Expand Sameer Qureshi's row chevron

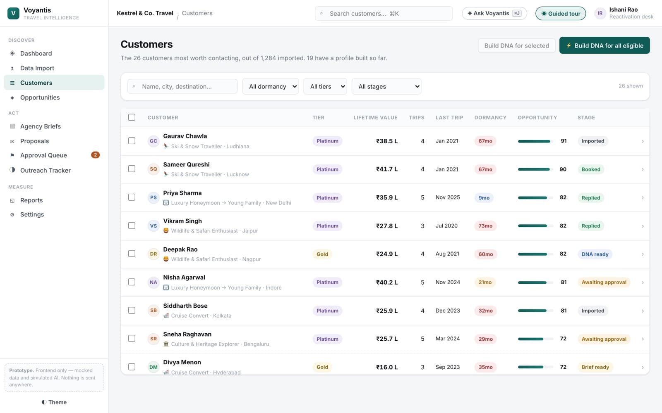point(643,169)
